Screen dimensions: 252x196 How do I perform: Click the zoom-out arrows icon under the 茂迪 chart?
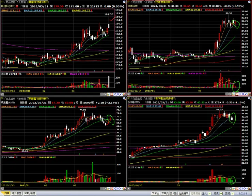point(243,94)
